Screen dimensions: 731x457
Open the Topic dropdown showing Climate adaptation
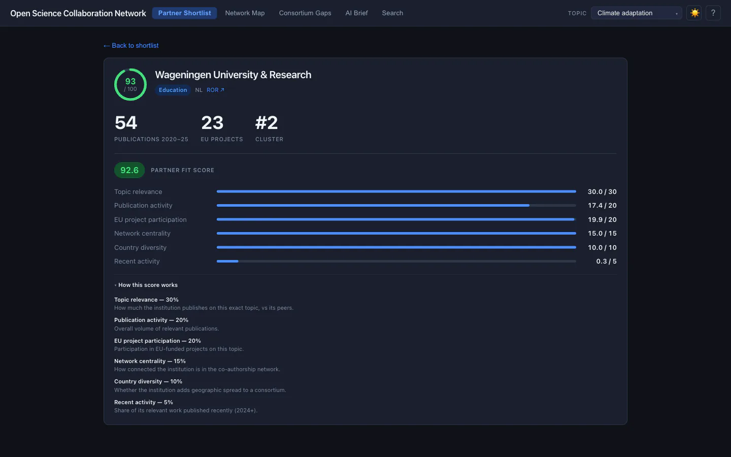637,13
